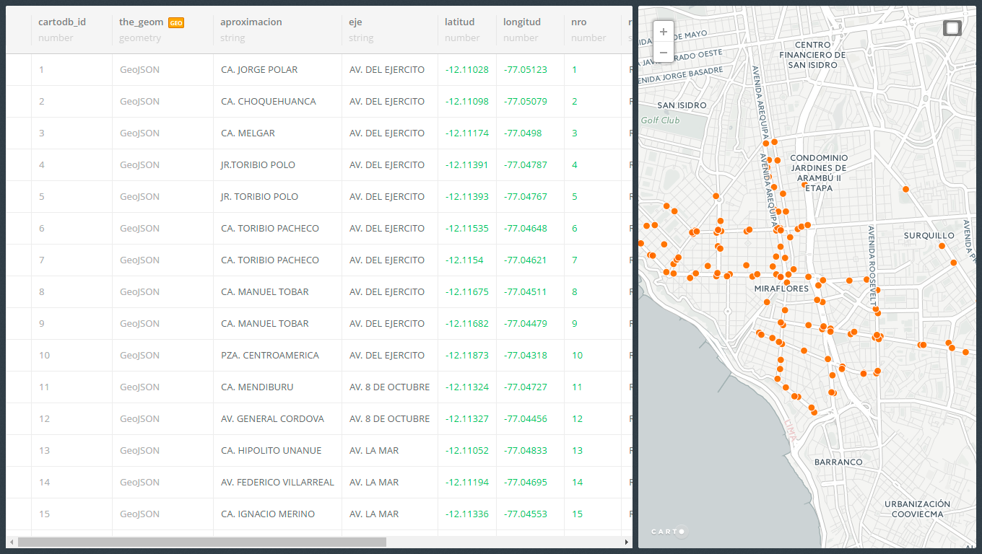Click GeoJSON cell in row 8
The width and height of the screenshot is (982, 554).
(x=139, y=292)
